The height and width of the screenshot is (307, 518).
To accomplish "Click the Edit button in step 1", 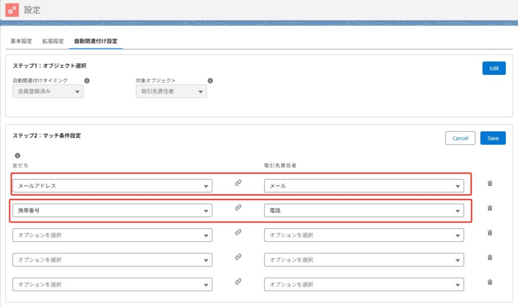I will coord(494,68).
